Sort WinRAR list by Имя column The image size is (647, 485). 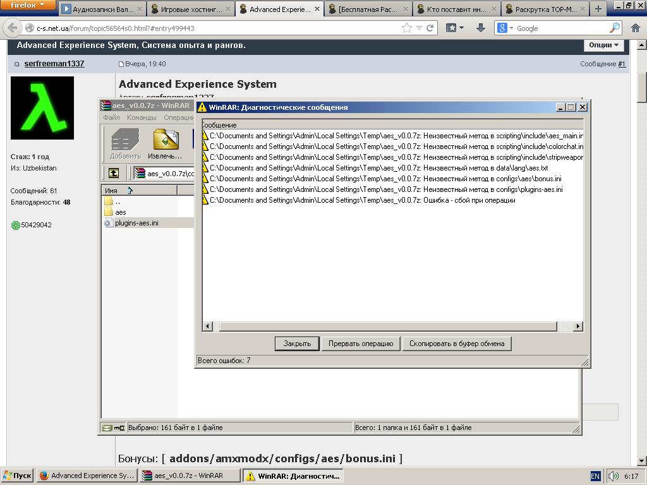coord(140,191)
